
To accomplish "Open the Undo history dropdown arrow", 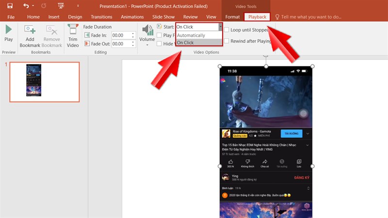I will coord(33,6).
